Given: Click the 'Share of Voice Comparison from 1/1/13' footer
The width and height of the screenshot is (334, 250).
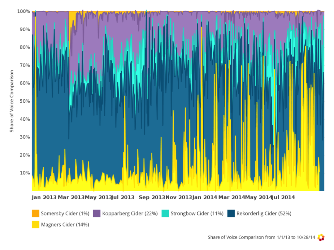Looking at the screenshot, I should (261, 237).
